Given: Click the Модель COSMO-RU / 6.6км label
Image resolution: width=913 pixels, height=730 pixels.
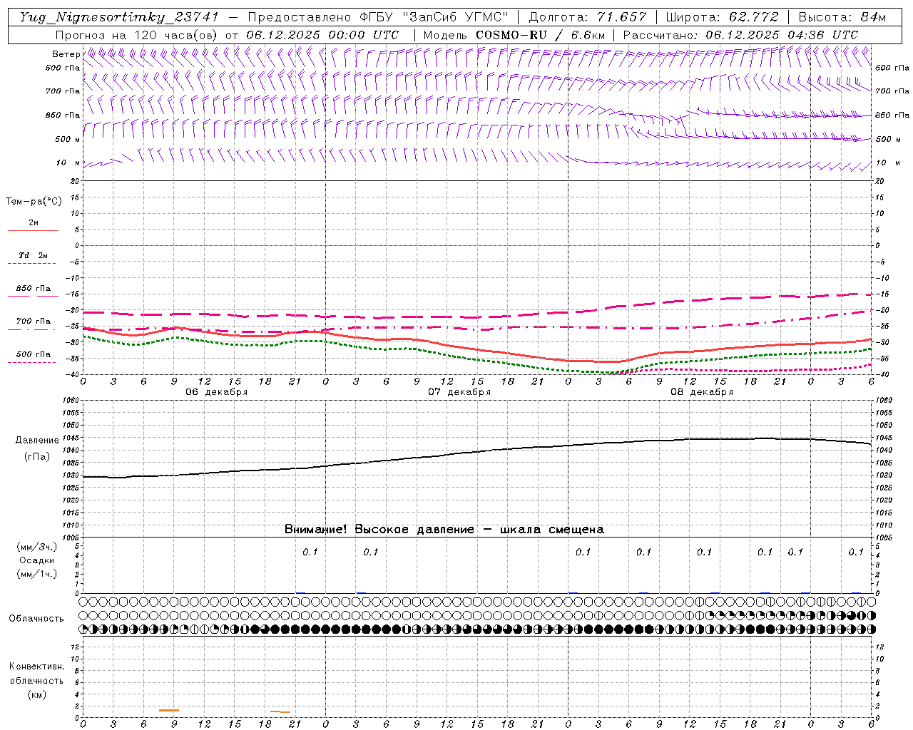Looking at the screenshot, I should point(514,35).
